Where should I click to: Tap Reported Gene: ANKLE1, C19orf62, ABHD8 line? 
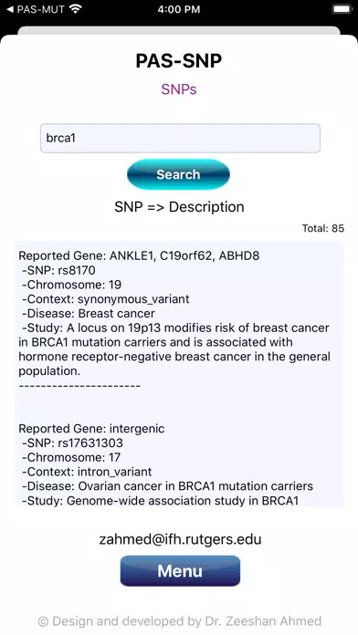point(139,256)
